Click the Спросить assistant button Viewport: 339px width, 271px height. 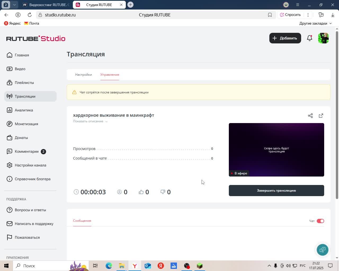tap(290, 15)
